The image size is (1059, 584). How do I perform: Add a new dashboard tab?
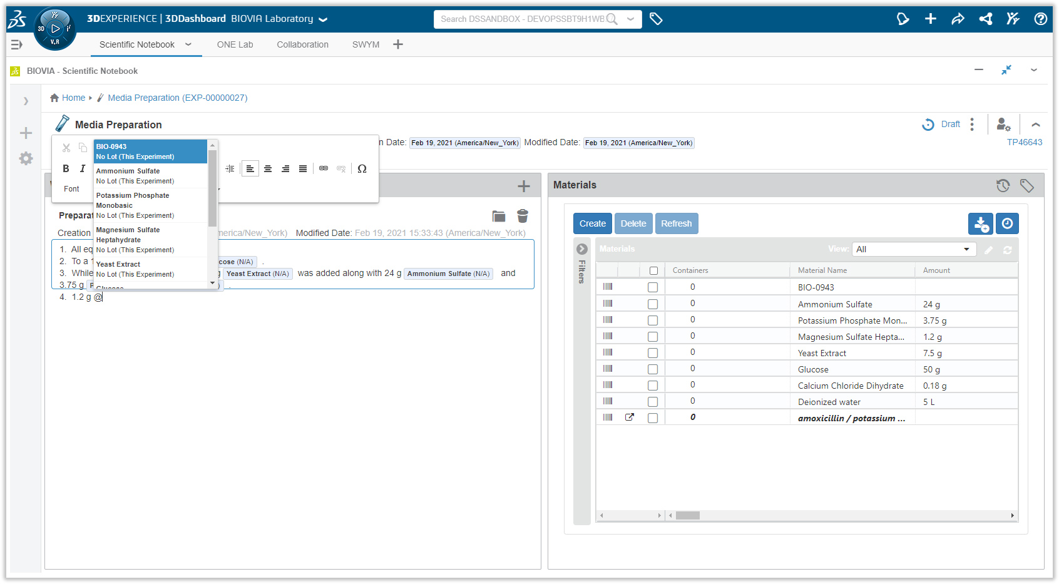click(398, 44)
